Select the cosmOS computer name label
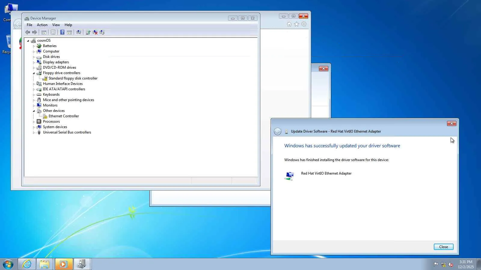This screenshot has width=481, height=270. pyautogui.click(x=44, y=40)
